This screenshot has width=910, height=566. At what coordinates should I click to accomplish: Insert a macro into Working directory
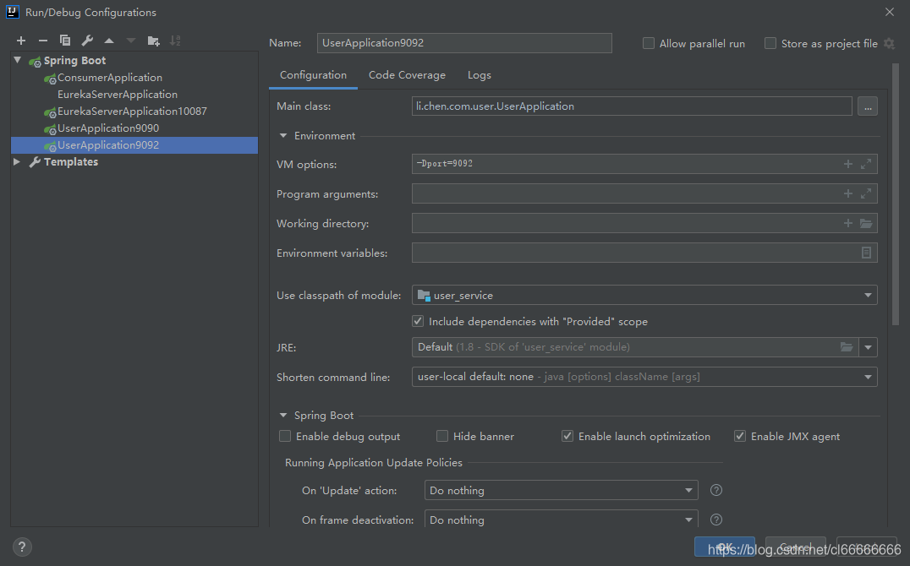pyautogui.click(x=848, y=223)
